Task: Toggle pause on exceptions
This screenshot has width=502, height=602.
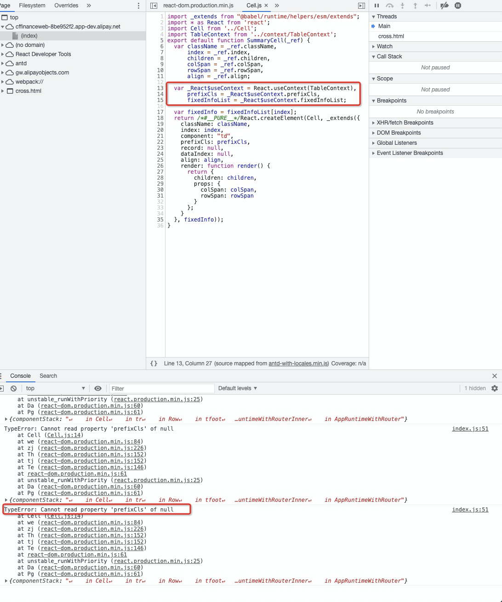Action: pyautogui.click(x=457, y=6)
